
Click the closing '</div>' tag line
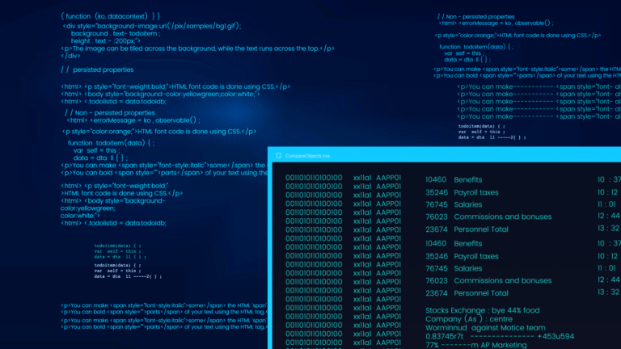(x=71, y=57)
